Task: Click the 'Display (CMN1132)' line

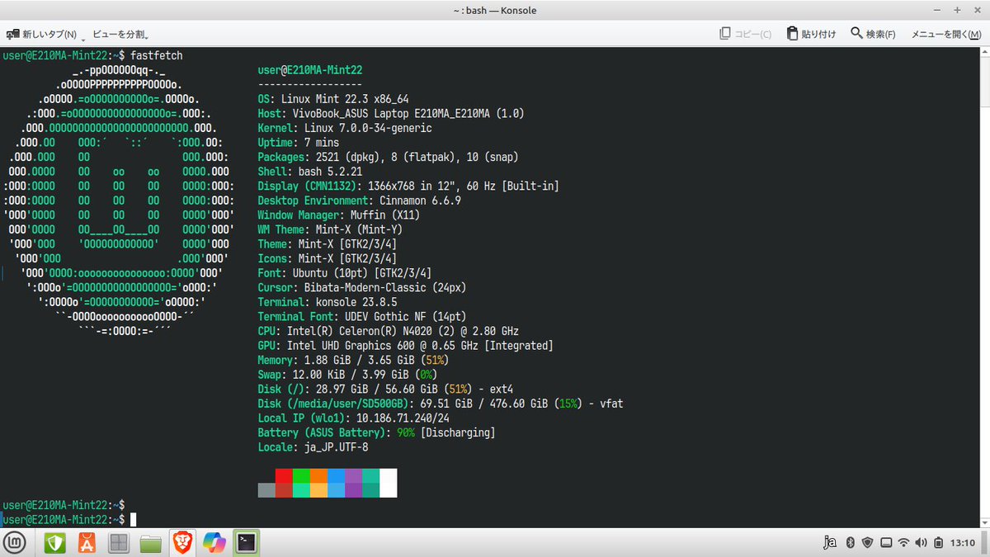Action: tap(408, 186)
